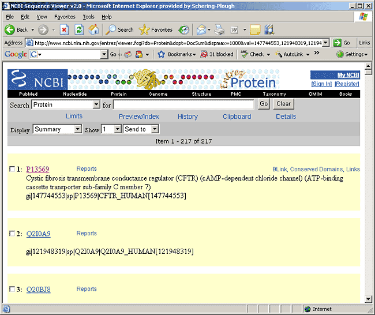Click the green Go arrow beside address bar
This screenshot has height=315, width=375.
pyautogui.click(x=337, y=43)
